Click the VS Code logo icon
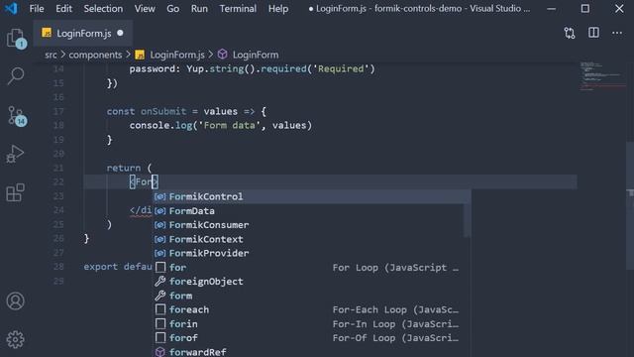This screenshot has height=357, width=634. coord(11,9)
